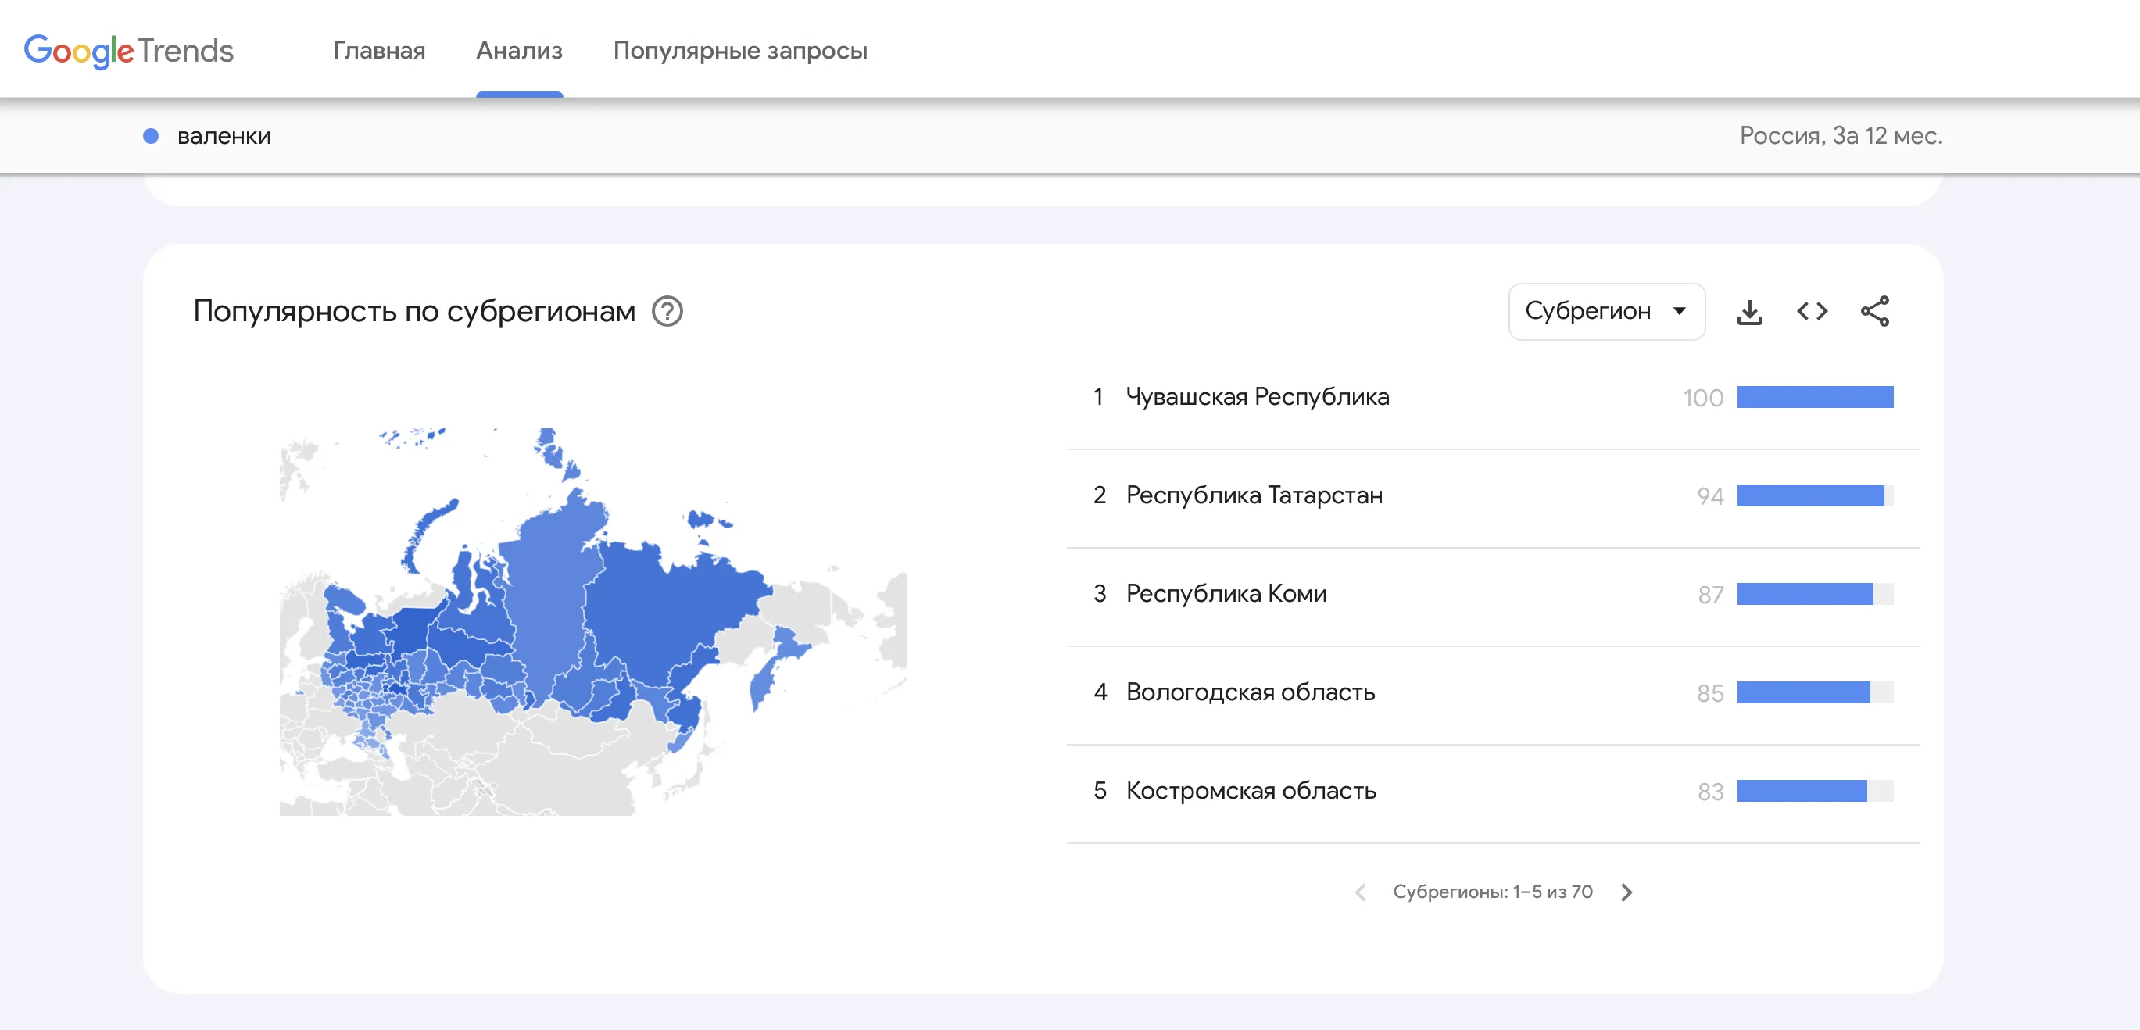Click Вологодская область in ranking
This screenshot has width=2140, height=1030.
pos(1250,692)
